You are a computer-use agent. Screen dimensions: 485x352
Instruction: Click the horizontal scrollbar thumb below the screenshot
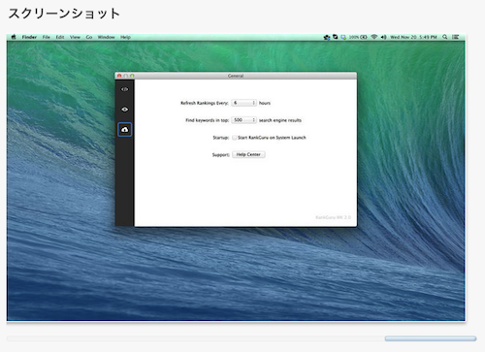pos(431,338)
